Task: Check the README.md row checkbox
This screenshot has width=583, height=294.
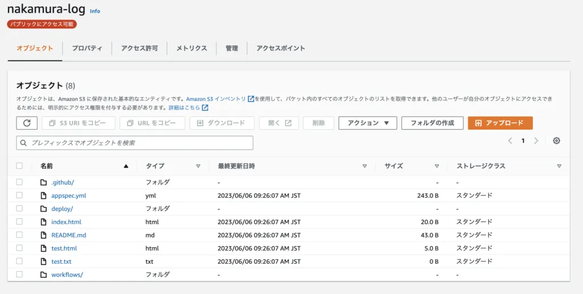Action: tap(19, 235)
